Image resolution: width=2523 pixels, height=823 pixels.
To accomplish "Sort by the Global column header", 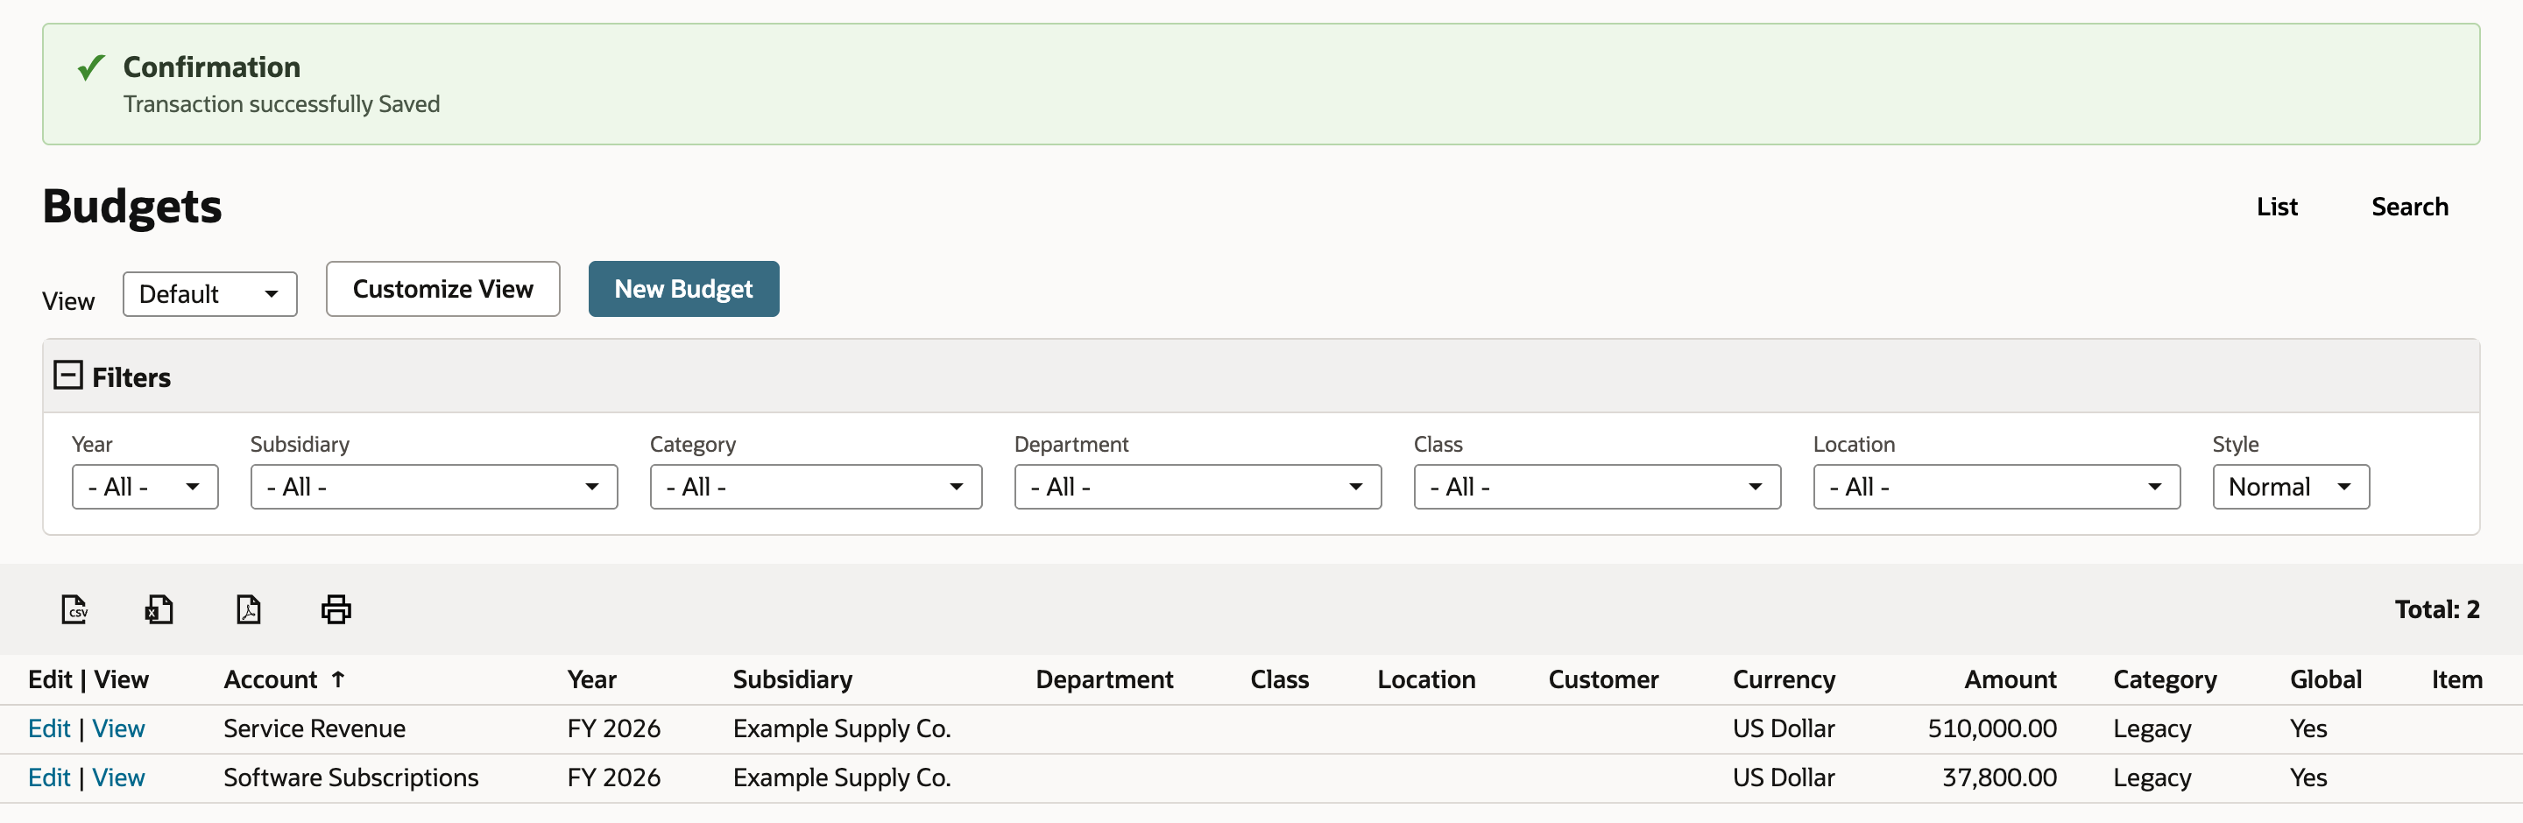I will [x=2325, y=679].
